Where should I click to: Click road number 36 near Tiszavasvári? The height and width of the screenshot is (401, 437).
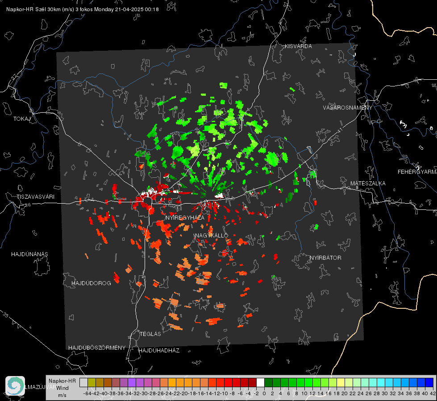(x=28, y=205)
